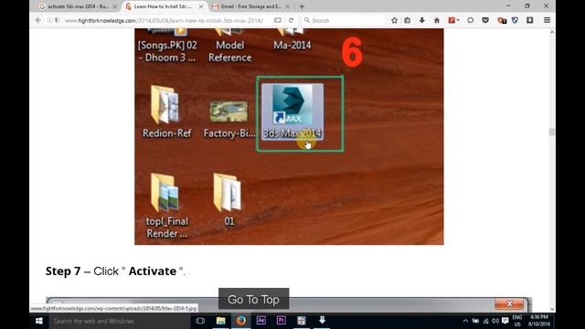Open the volume control tray icon

pos(495,321)
